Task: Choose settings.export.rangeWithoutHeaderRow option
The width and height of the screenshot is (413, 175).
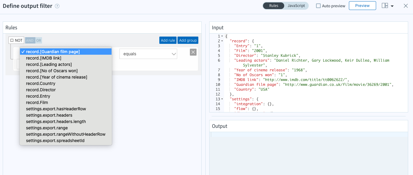Action: [66, 134]
